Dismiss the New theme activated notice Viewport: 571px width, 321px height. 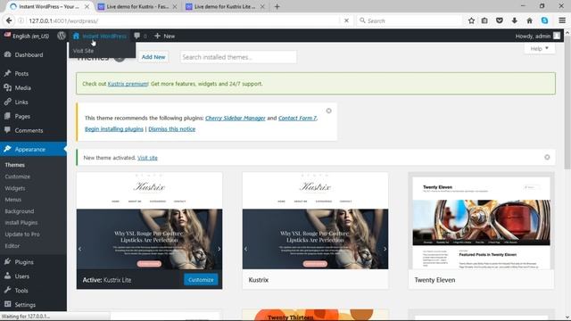click(547, 157)
